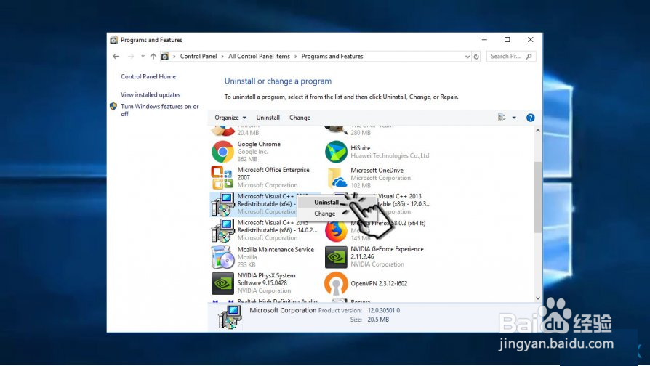This screenshot has height=366, width=650.
Task: Choose Change from the context menu
Action: click(324, 213)
